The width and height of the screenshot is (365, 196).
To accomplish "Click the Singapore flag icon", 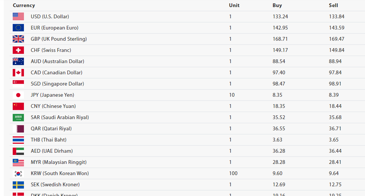I will 18,84.
